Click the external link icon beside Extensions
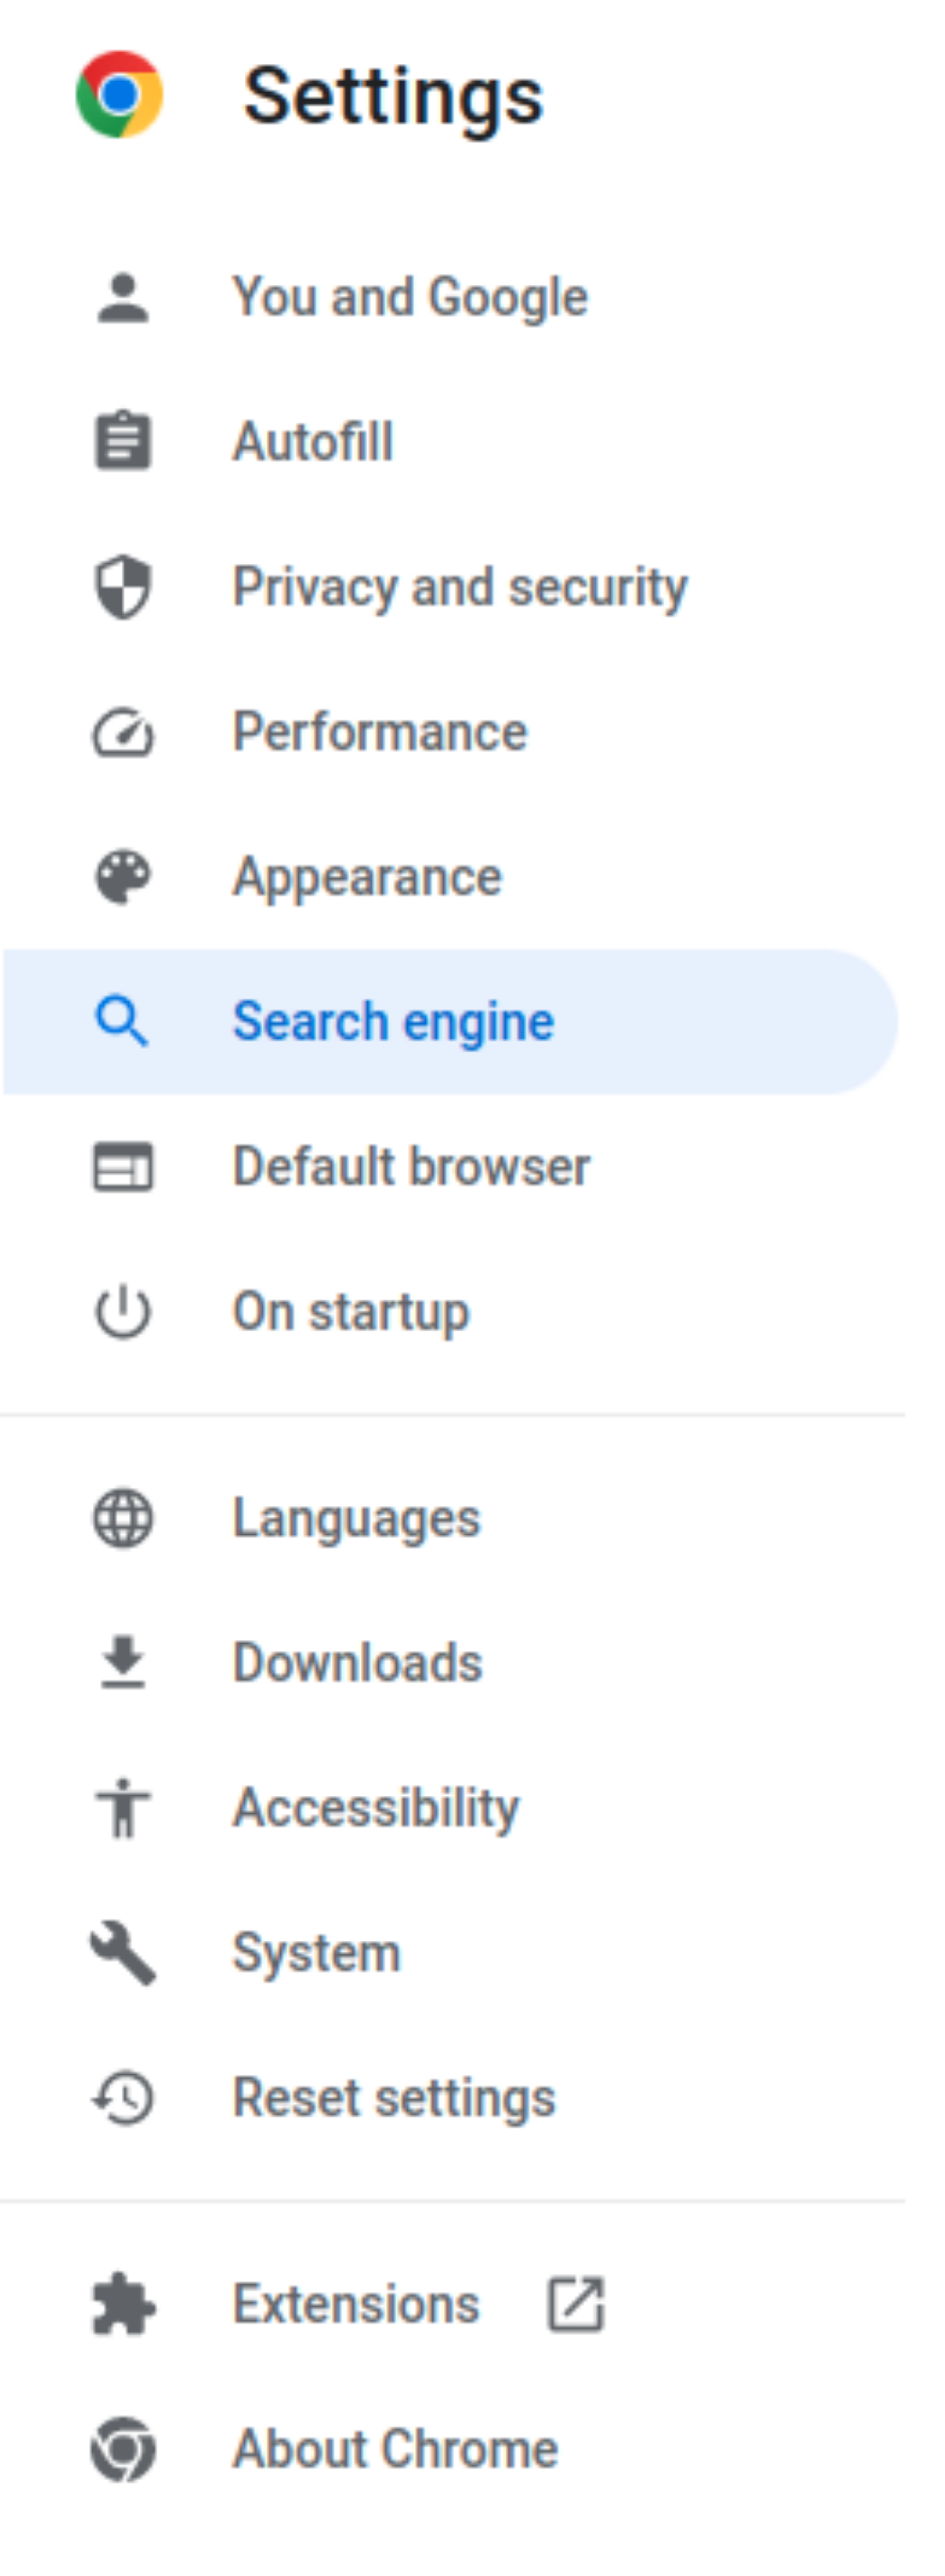Viewport: 945px width, 2576px height. coord(576,2304)
